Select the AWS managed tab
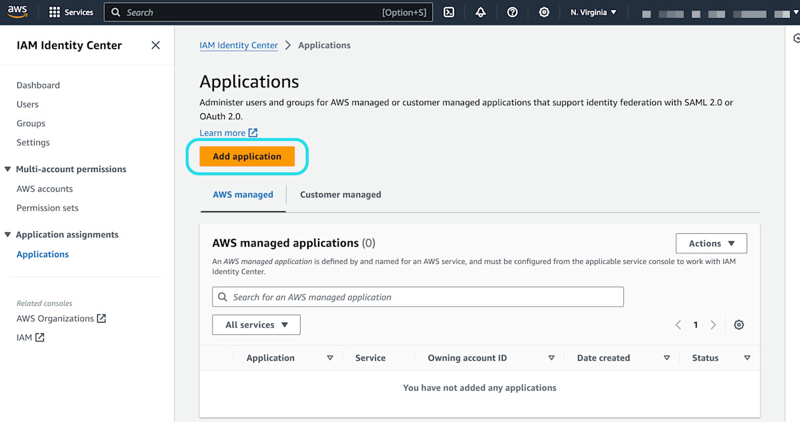The width and height of the screenshot is (800, 422). point(243,195)
